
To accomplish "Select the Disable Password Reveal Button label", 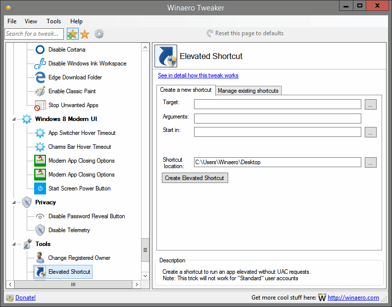I will pyautogui.click(x=87, y=216).
